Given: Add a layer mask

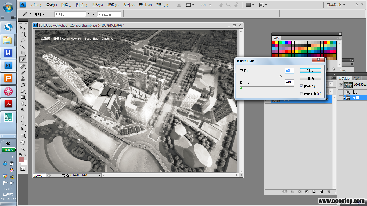Looking at the screenshot, I should (300, 192).
